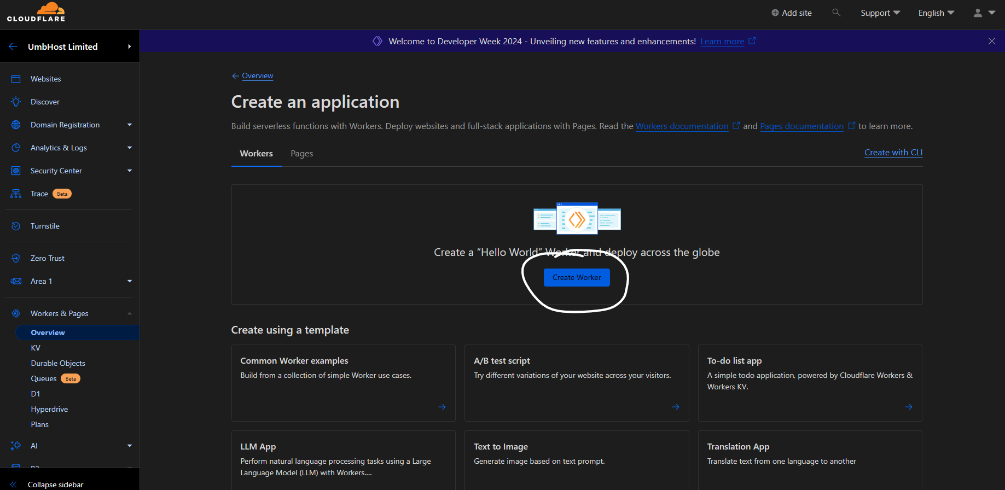Viewport: 1005px width, 490px height.
Task: Click the search magnifier icon in header
Action: [x=836, y=13]
